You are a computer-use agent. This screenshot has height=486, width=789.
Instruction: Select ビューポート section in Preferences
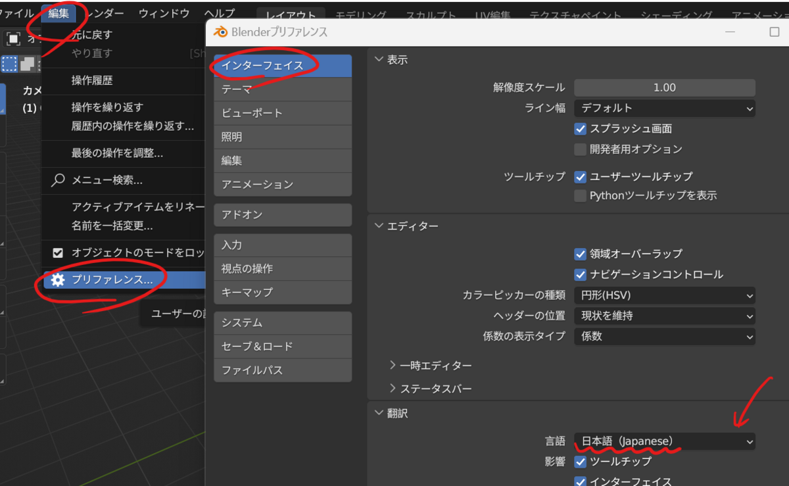283,113
